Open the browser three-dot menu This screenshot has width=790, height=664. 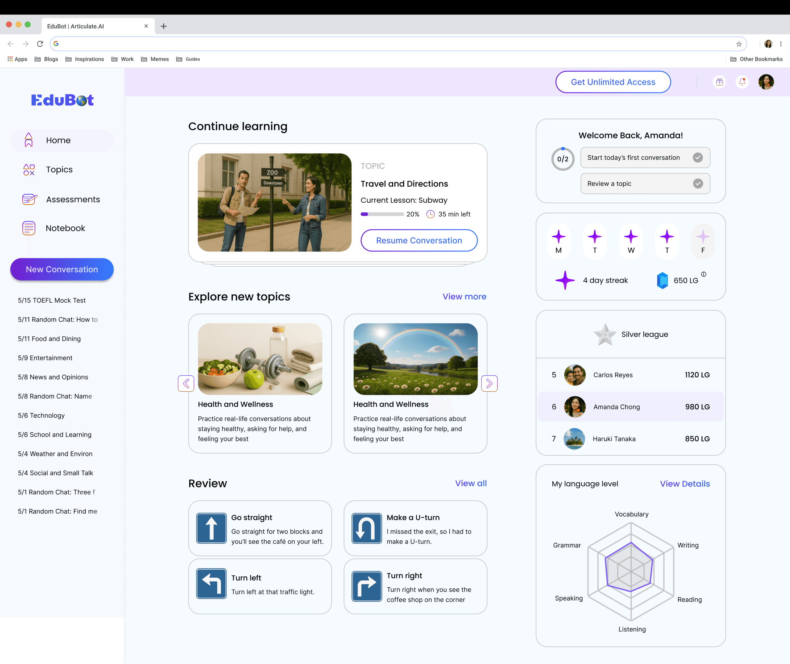pos(781,44)
